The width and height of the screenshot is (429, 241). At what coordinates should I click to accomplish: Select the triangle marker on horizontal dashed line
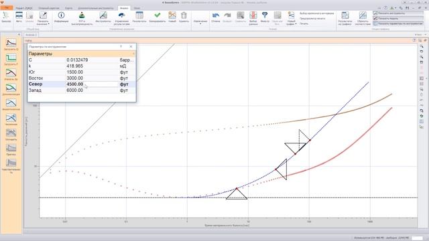(x=237, y=194)
